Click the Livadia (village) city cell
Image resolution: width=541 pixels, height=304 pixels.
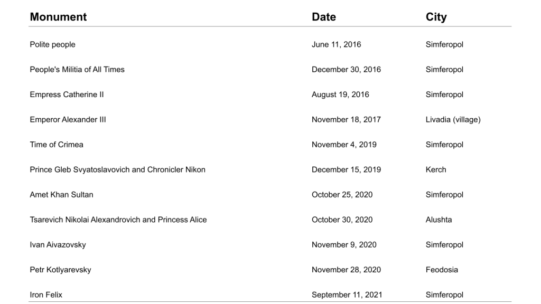(x=453, y=119)
